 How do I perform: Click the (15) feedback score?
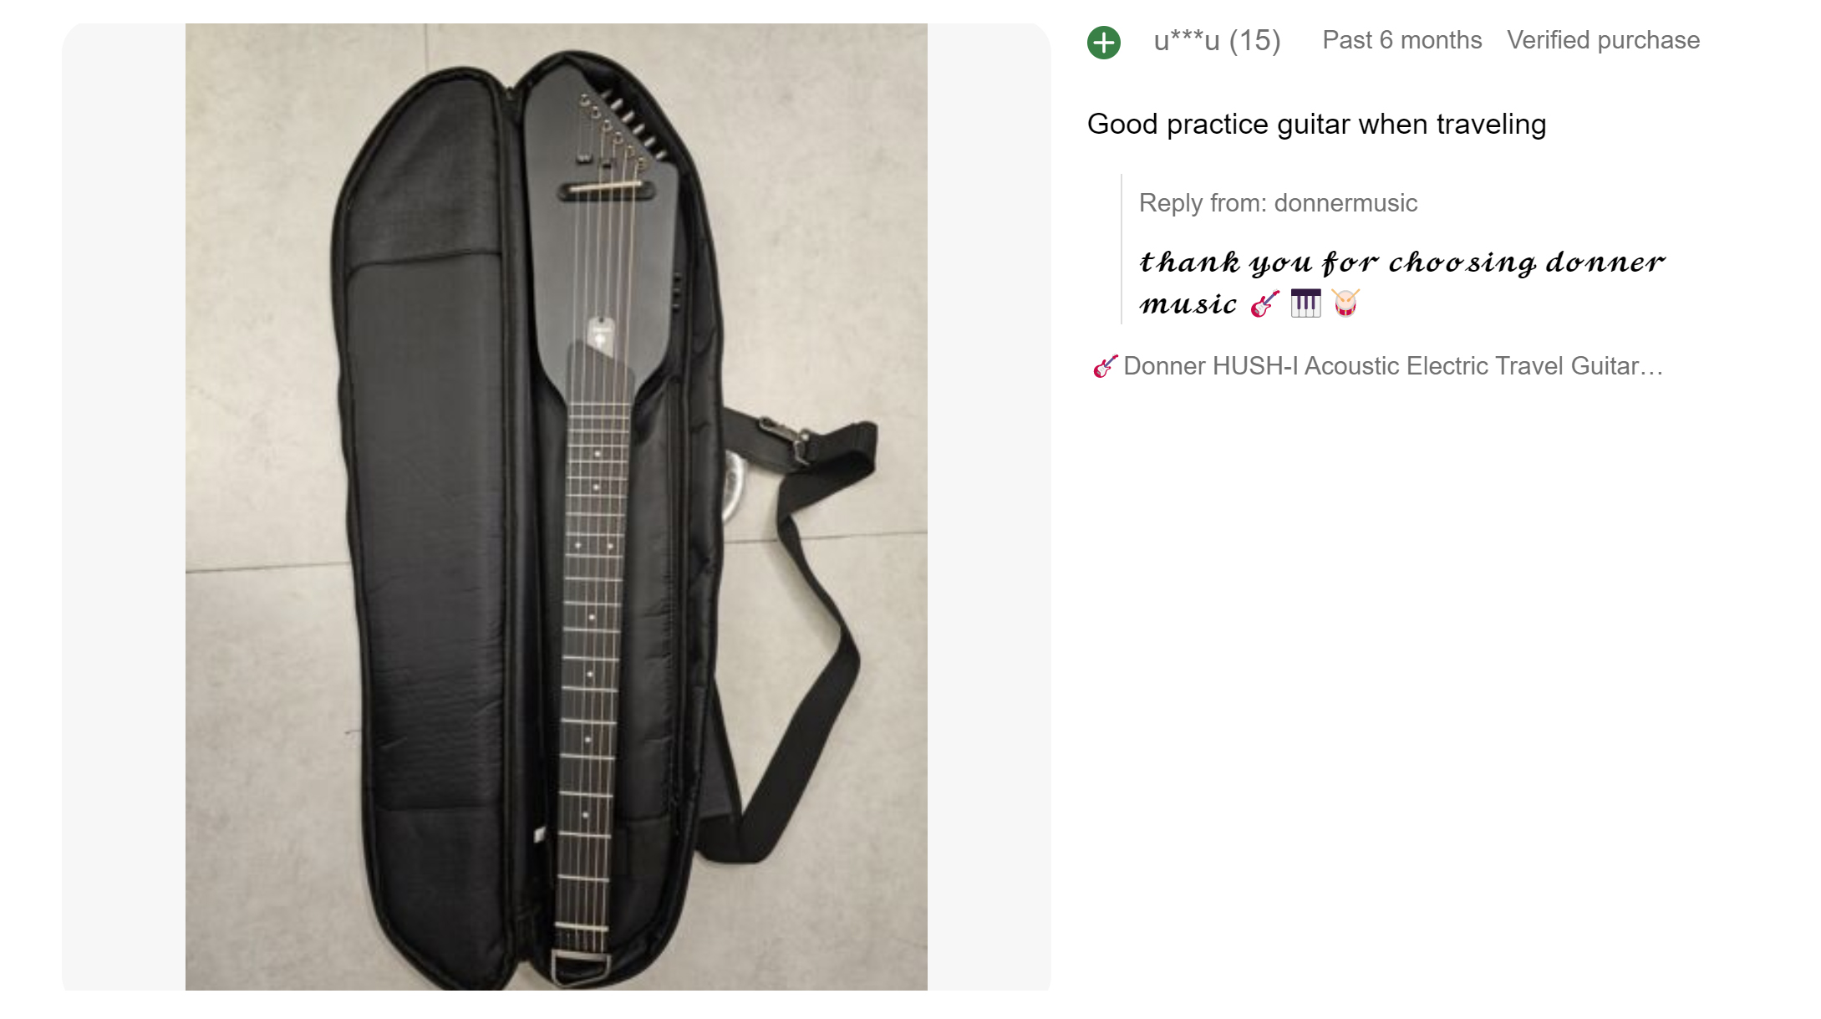tap(1254, 40)
